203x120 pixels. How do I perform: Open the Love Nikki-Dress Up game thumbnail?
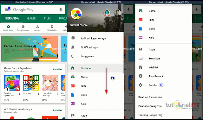point(50,83)
